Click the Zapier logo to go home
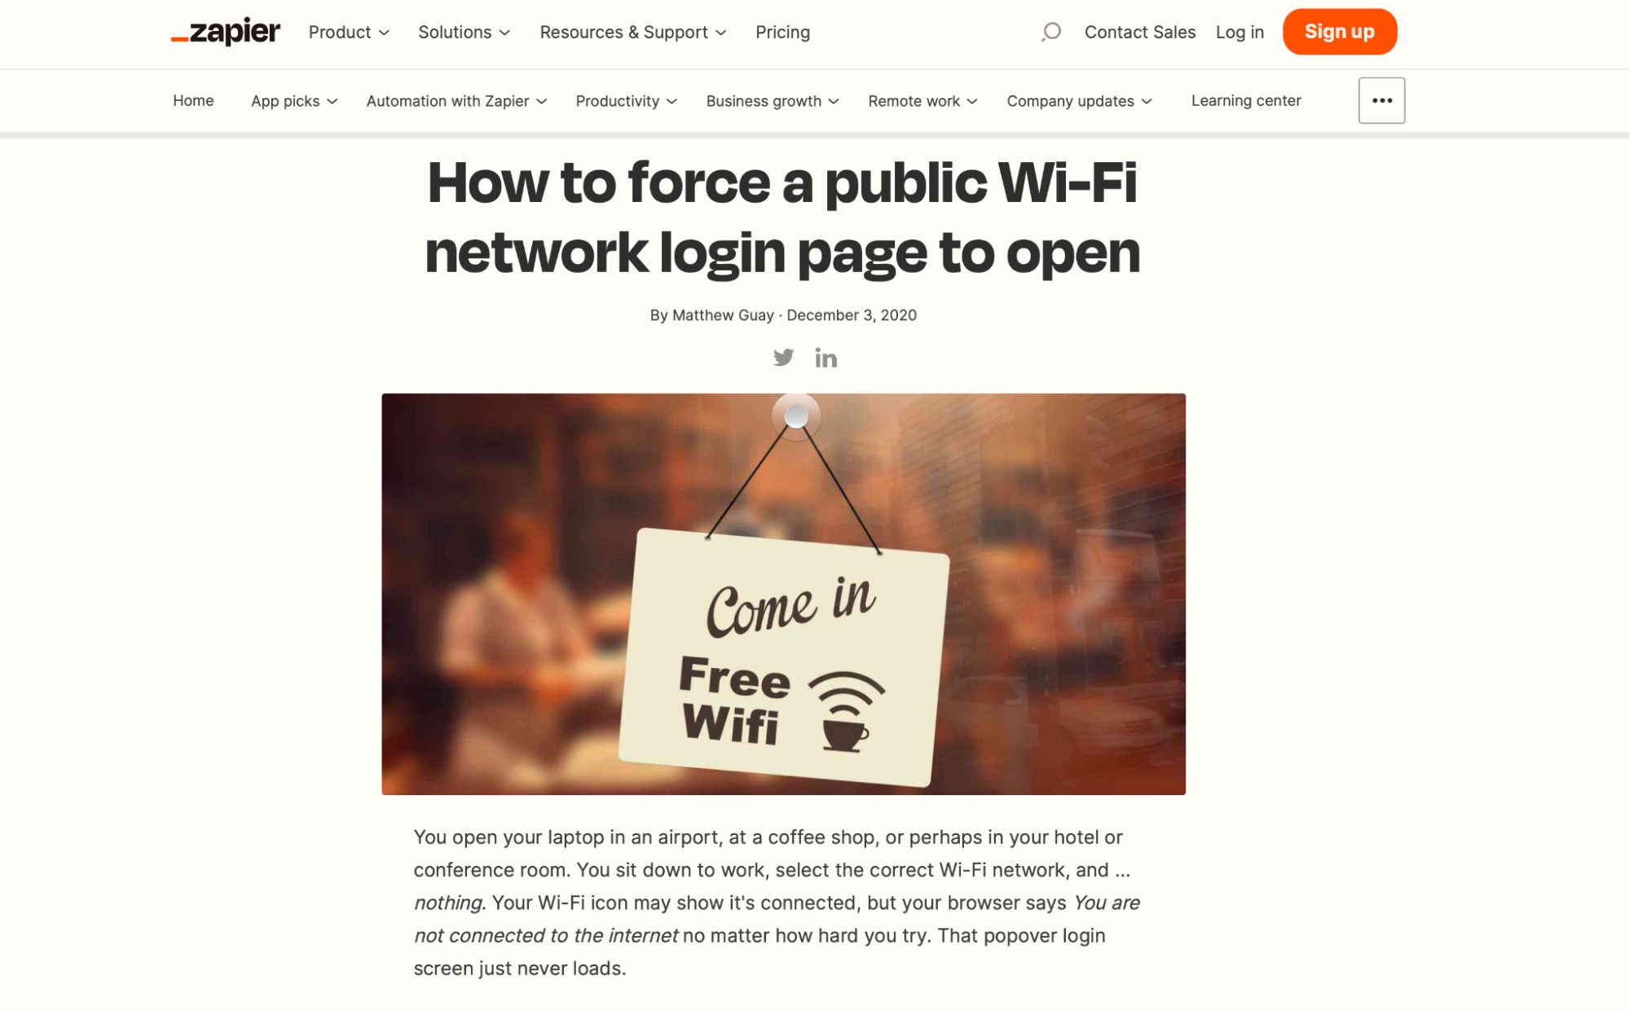Image resolution: width=1629 pixels, height=1011 pixels. click(x=224, y=32)
